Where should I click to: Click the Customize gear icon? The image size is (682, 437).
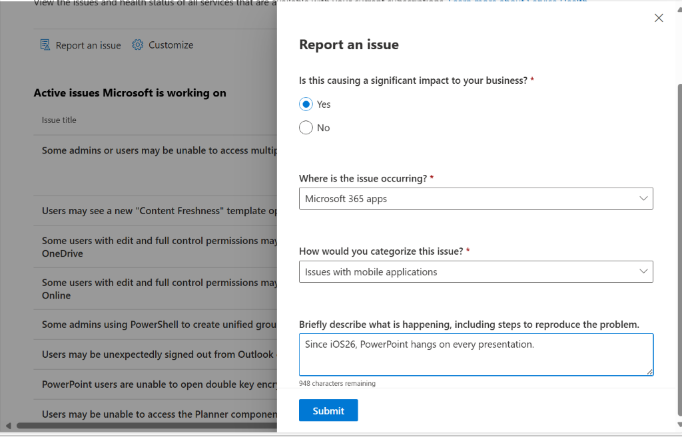(137, 45)
